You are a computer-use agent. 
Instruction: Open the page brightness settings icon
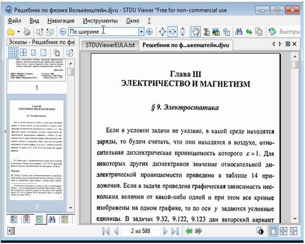[x=260, y=231]
